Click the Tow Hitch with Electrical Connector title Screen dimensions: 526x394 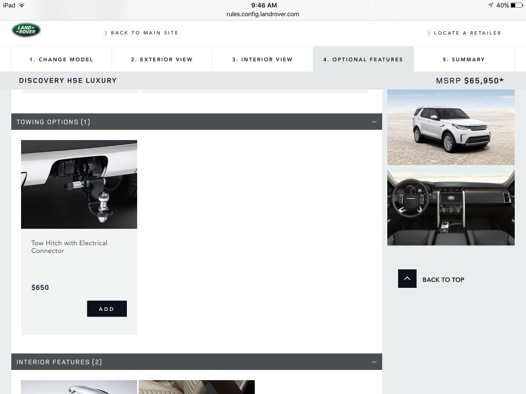coord(69,247)
